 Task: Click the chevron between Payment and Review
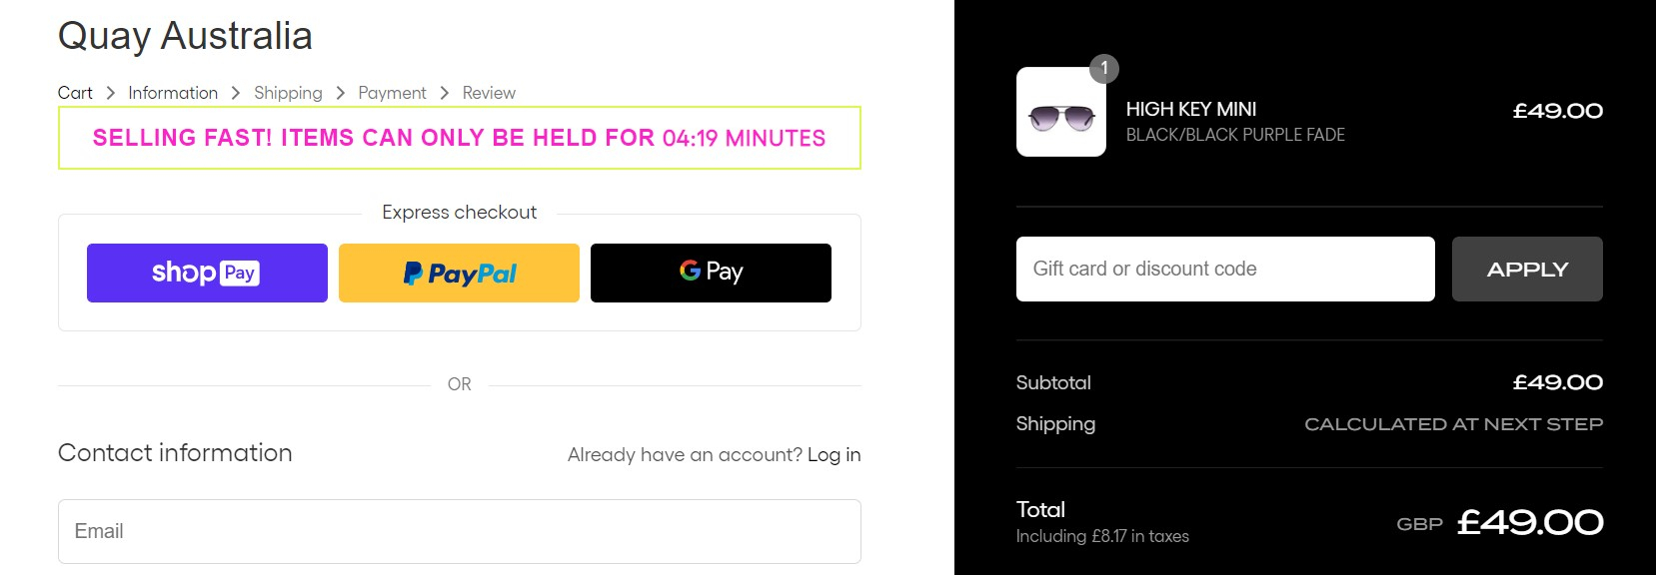tap(444, 93)
